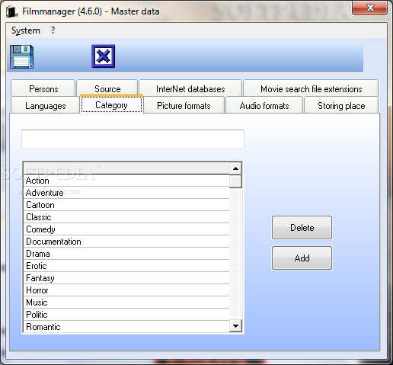Open the System menu
393x365 pixels.
coord(26,30)
